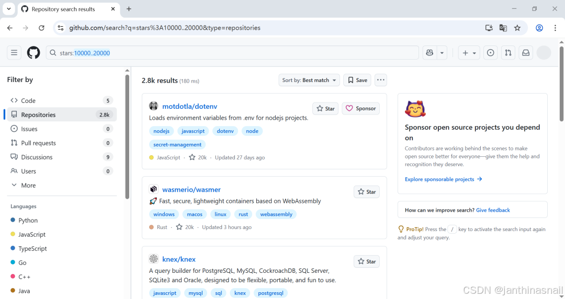565x299 pixels.
Task: Filter by Java language
Action: 20,291
